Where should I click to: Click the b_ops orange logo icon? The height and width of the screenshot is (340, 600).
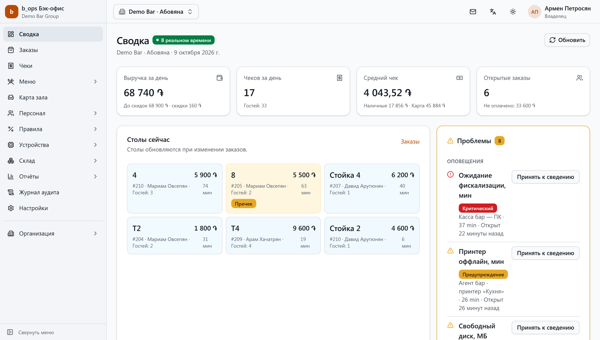pyautogui.click(x=12, y=12)
